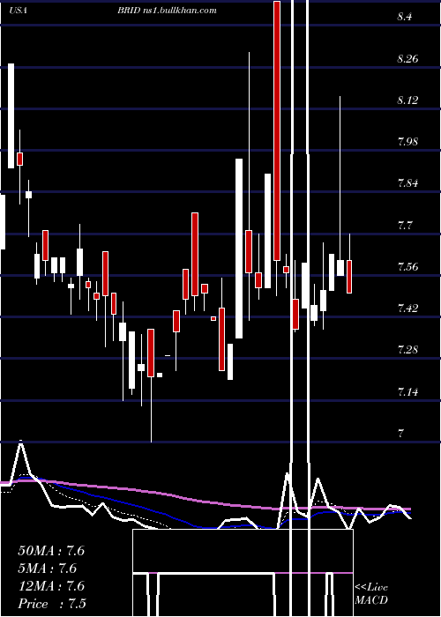Click the 7.14 price axis label

coord(407,391)
